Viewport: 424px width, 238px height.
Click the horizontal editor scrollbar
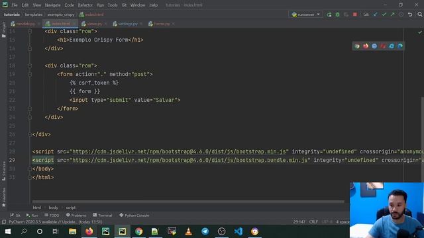(x=188, y=201)
